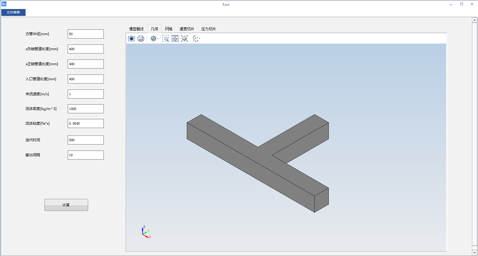The width and height of the screenshot is (478, 256).
Task: Click the 方管半径[mm] label
Action: (37, 34)
